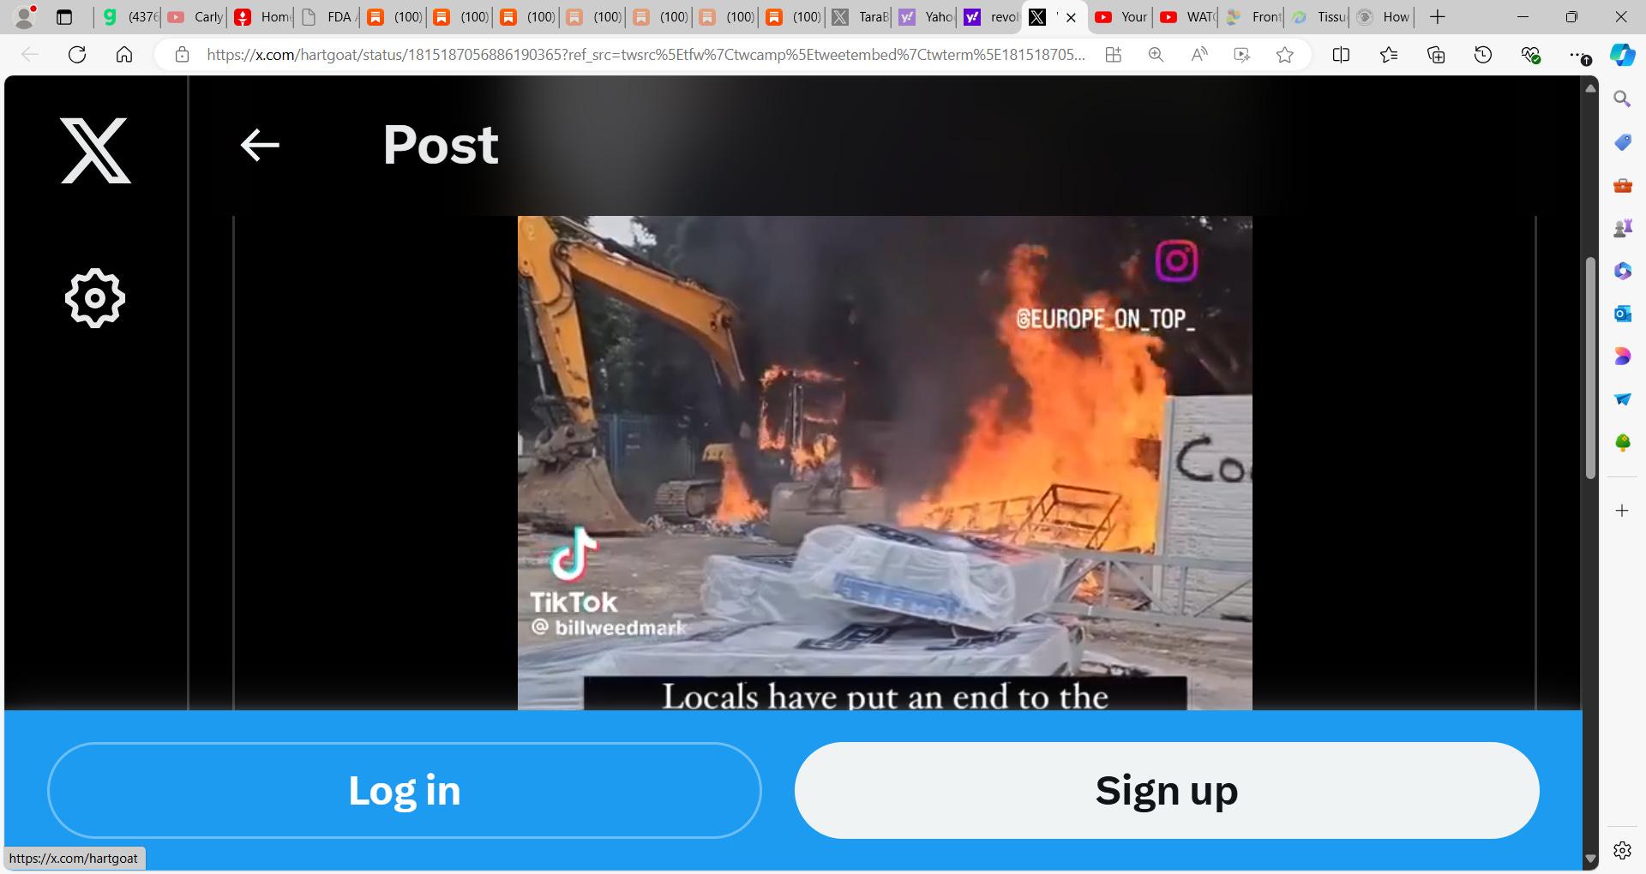Screen dimensions: 1646x874
Task: Open the zoom magnifier in the address bar
Action: coord(1156,55)
